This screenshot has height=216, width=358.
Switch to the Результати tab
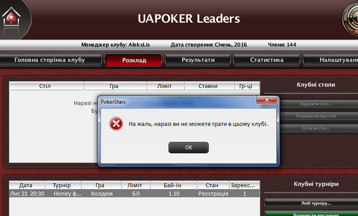pyautogui.click(x=198, y=60)
